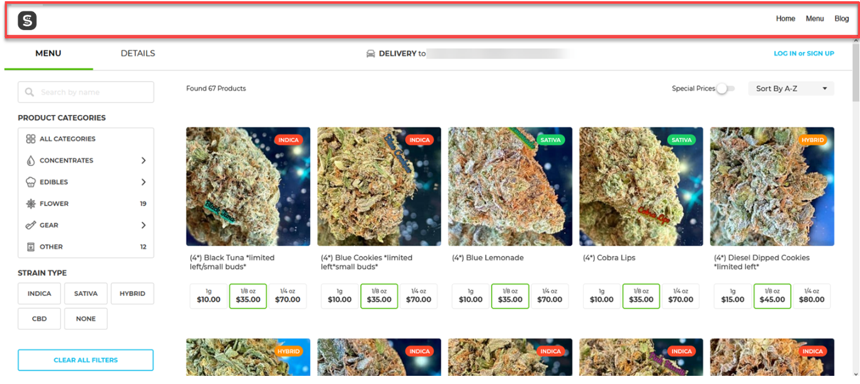Open the Sort By A-Z dropdown
The width and height of the screenshot is (860, 384).
pos(791,89)
